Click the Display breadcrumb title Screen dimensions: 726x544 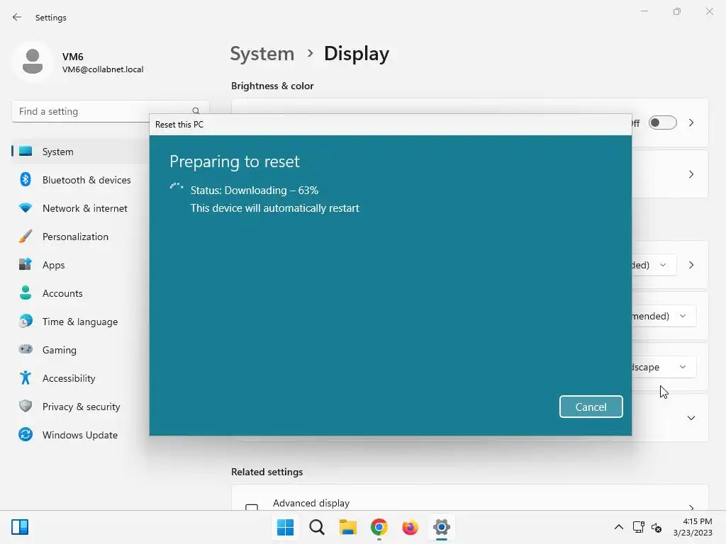point(357,54)
